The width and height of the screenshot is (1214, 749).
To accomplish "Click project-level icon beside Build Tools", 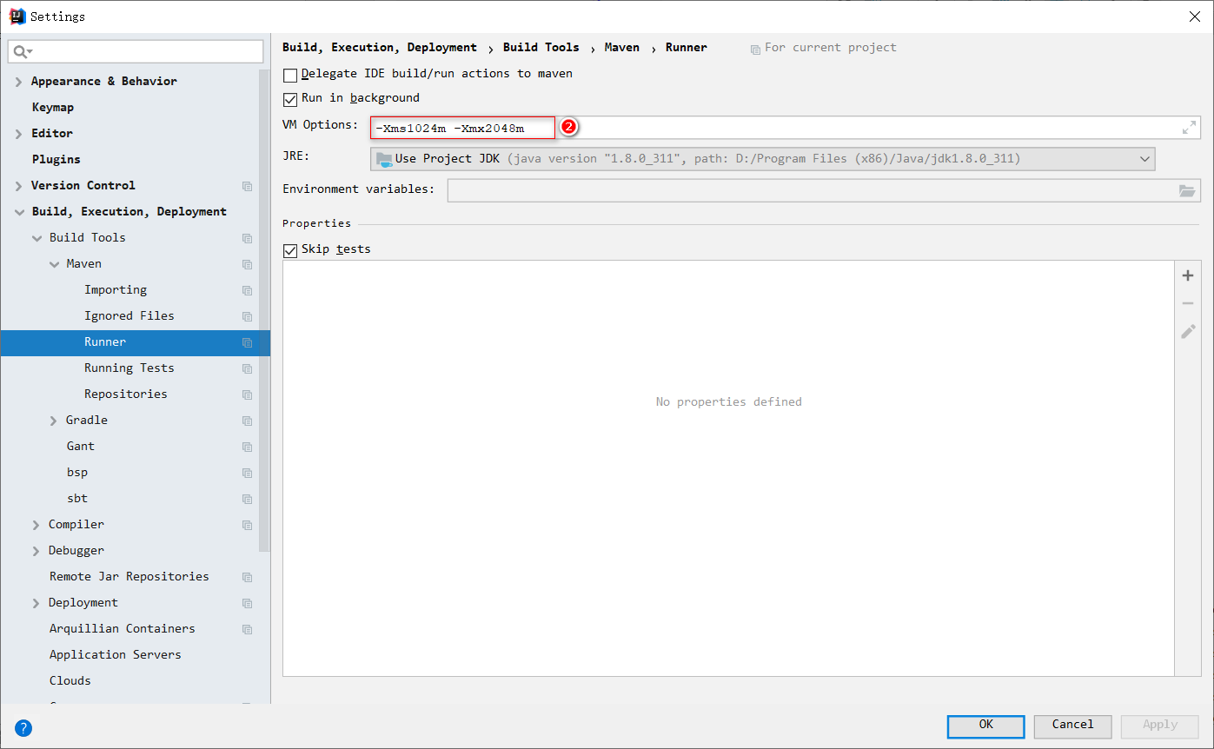I will tap(248, 238).
